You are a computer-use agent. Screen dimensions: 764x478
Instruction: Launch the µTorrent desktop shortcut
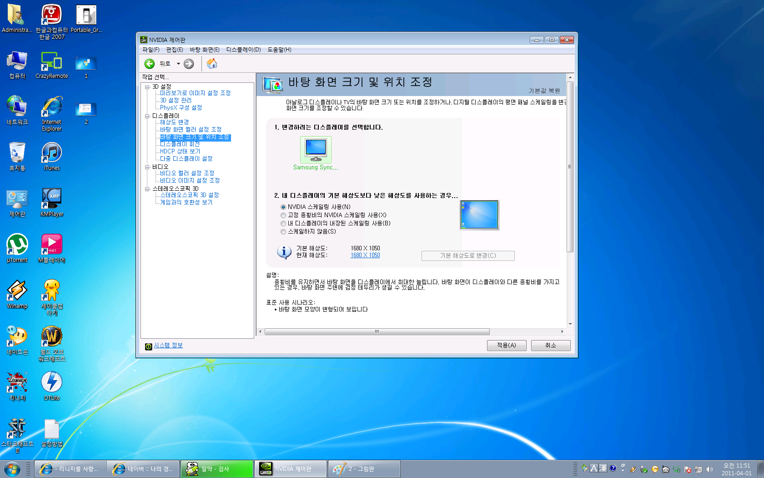click(x=17, y=249)
